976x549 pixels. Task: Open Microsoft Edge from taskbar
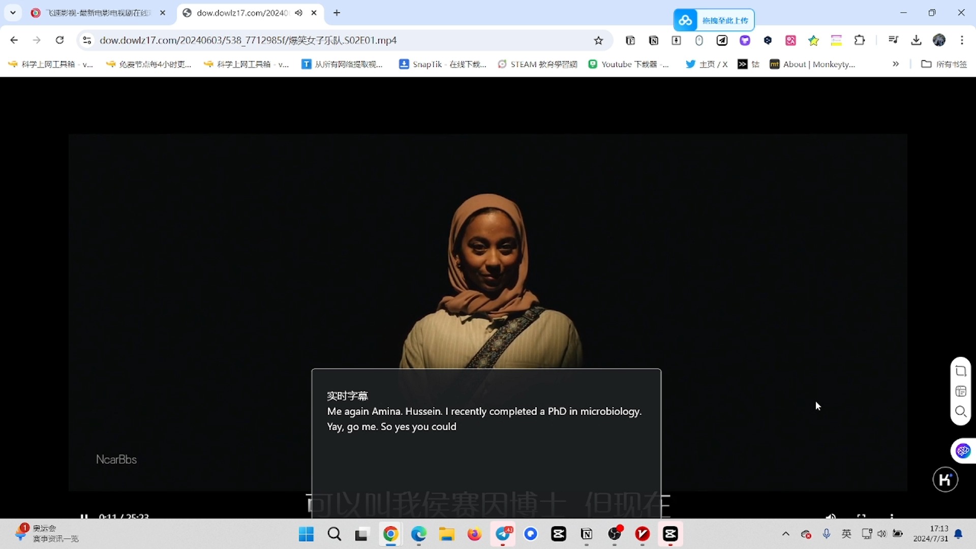click(x=418, y=534)
